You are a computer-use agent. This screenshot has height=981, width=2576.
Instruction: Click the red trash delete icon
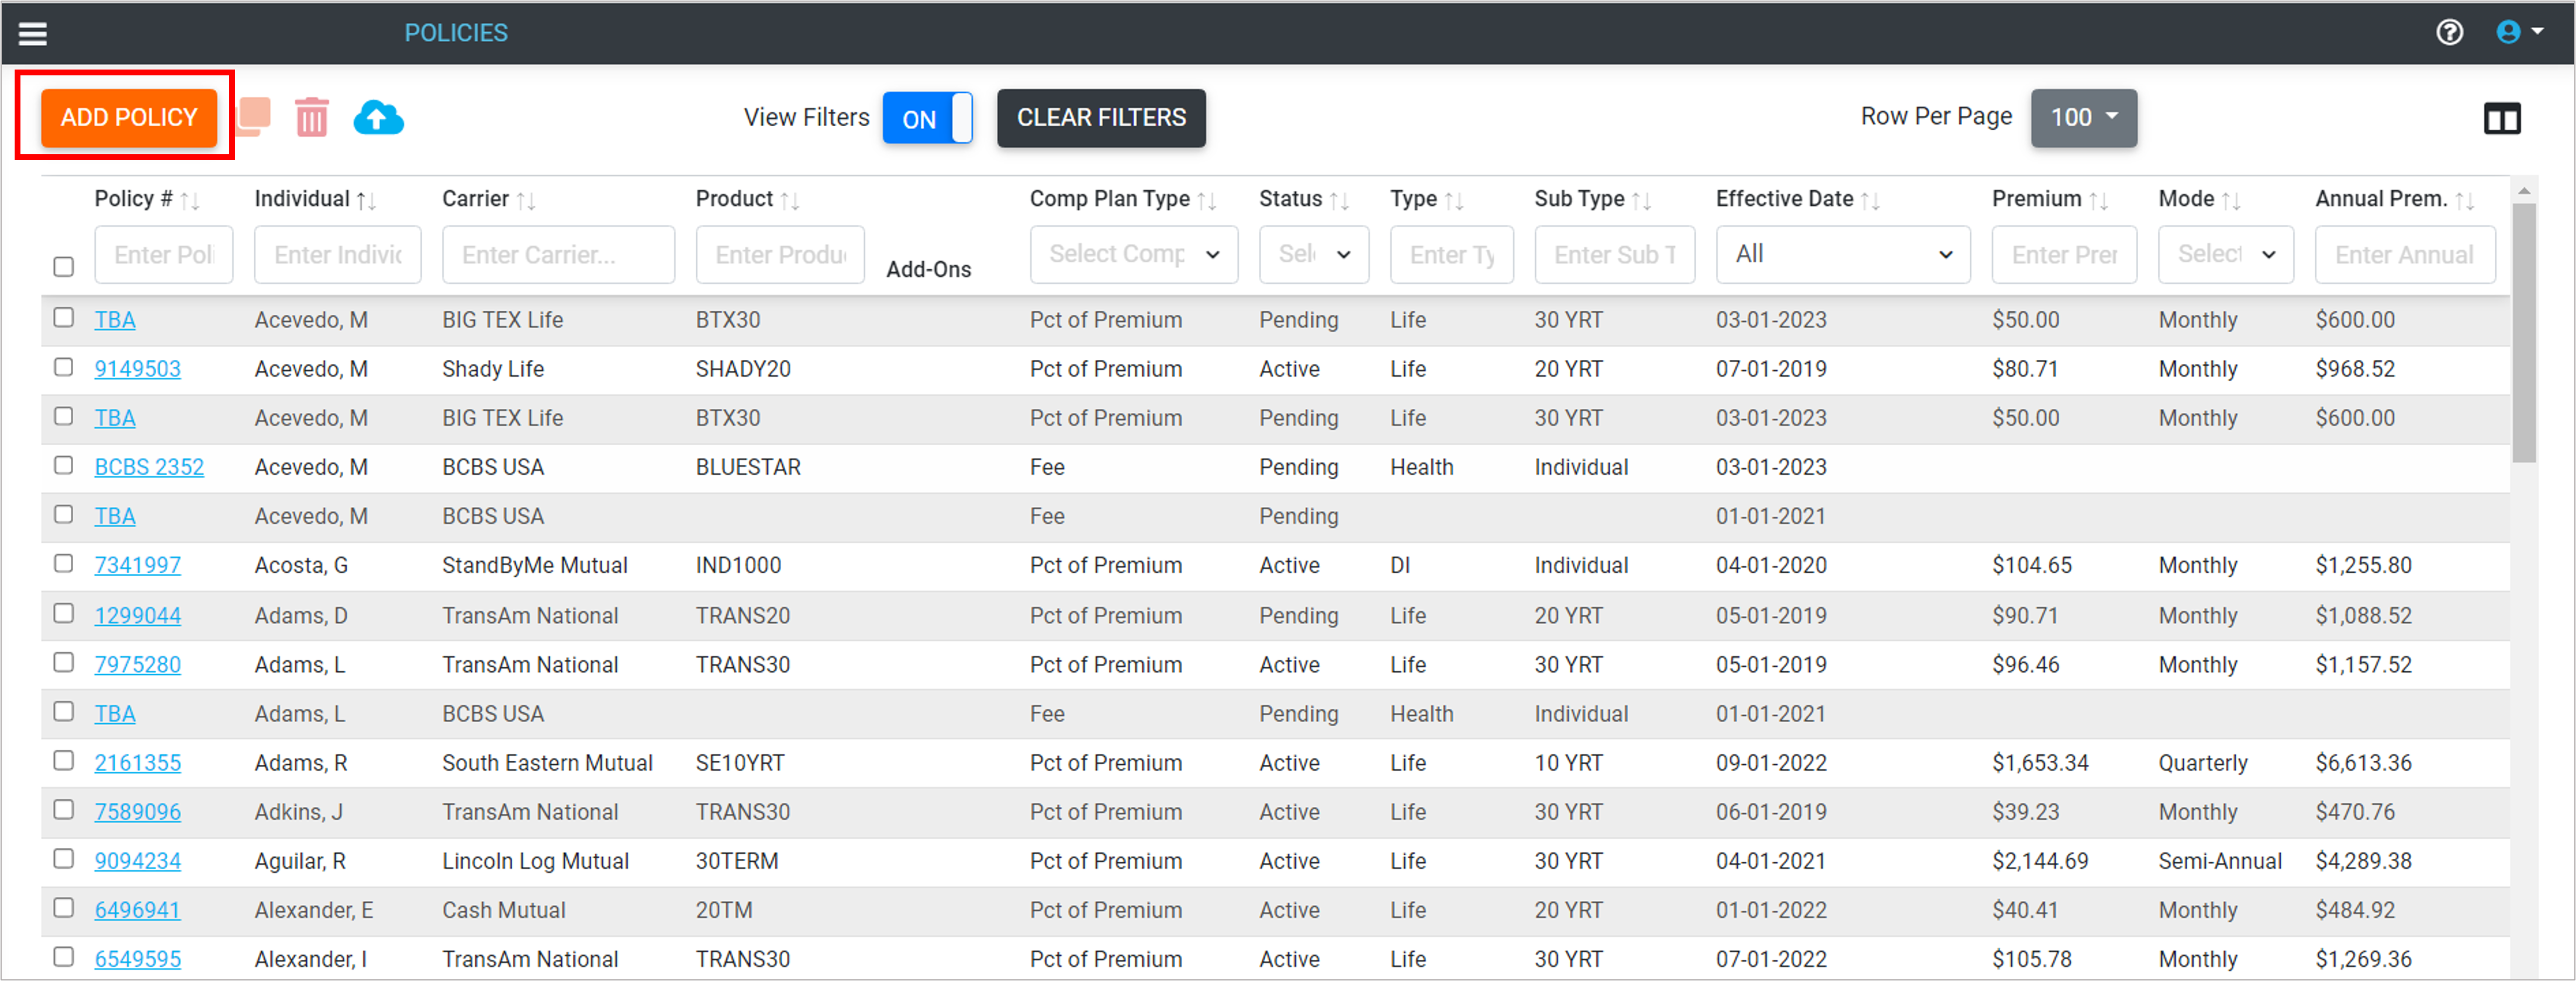pyautogui.click(x=311, y=118)
